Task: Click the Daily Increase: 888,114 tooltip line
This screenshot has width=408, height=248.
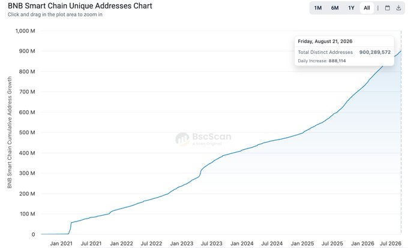Action: (x=322, y=61)
